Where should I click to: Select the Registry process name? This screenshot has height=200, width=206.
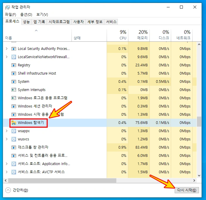(x=24, y=65)
